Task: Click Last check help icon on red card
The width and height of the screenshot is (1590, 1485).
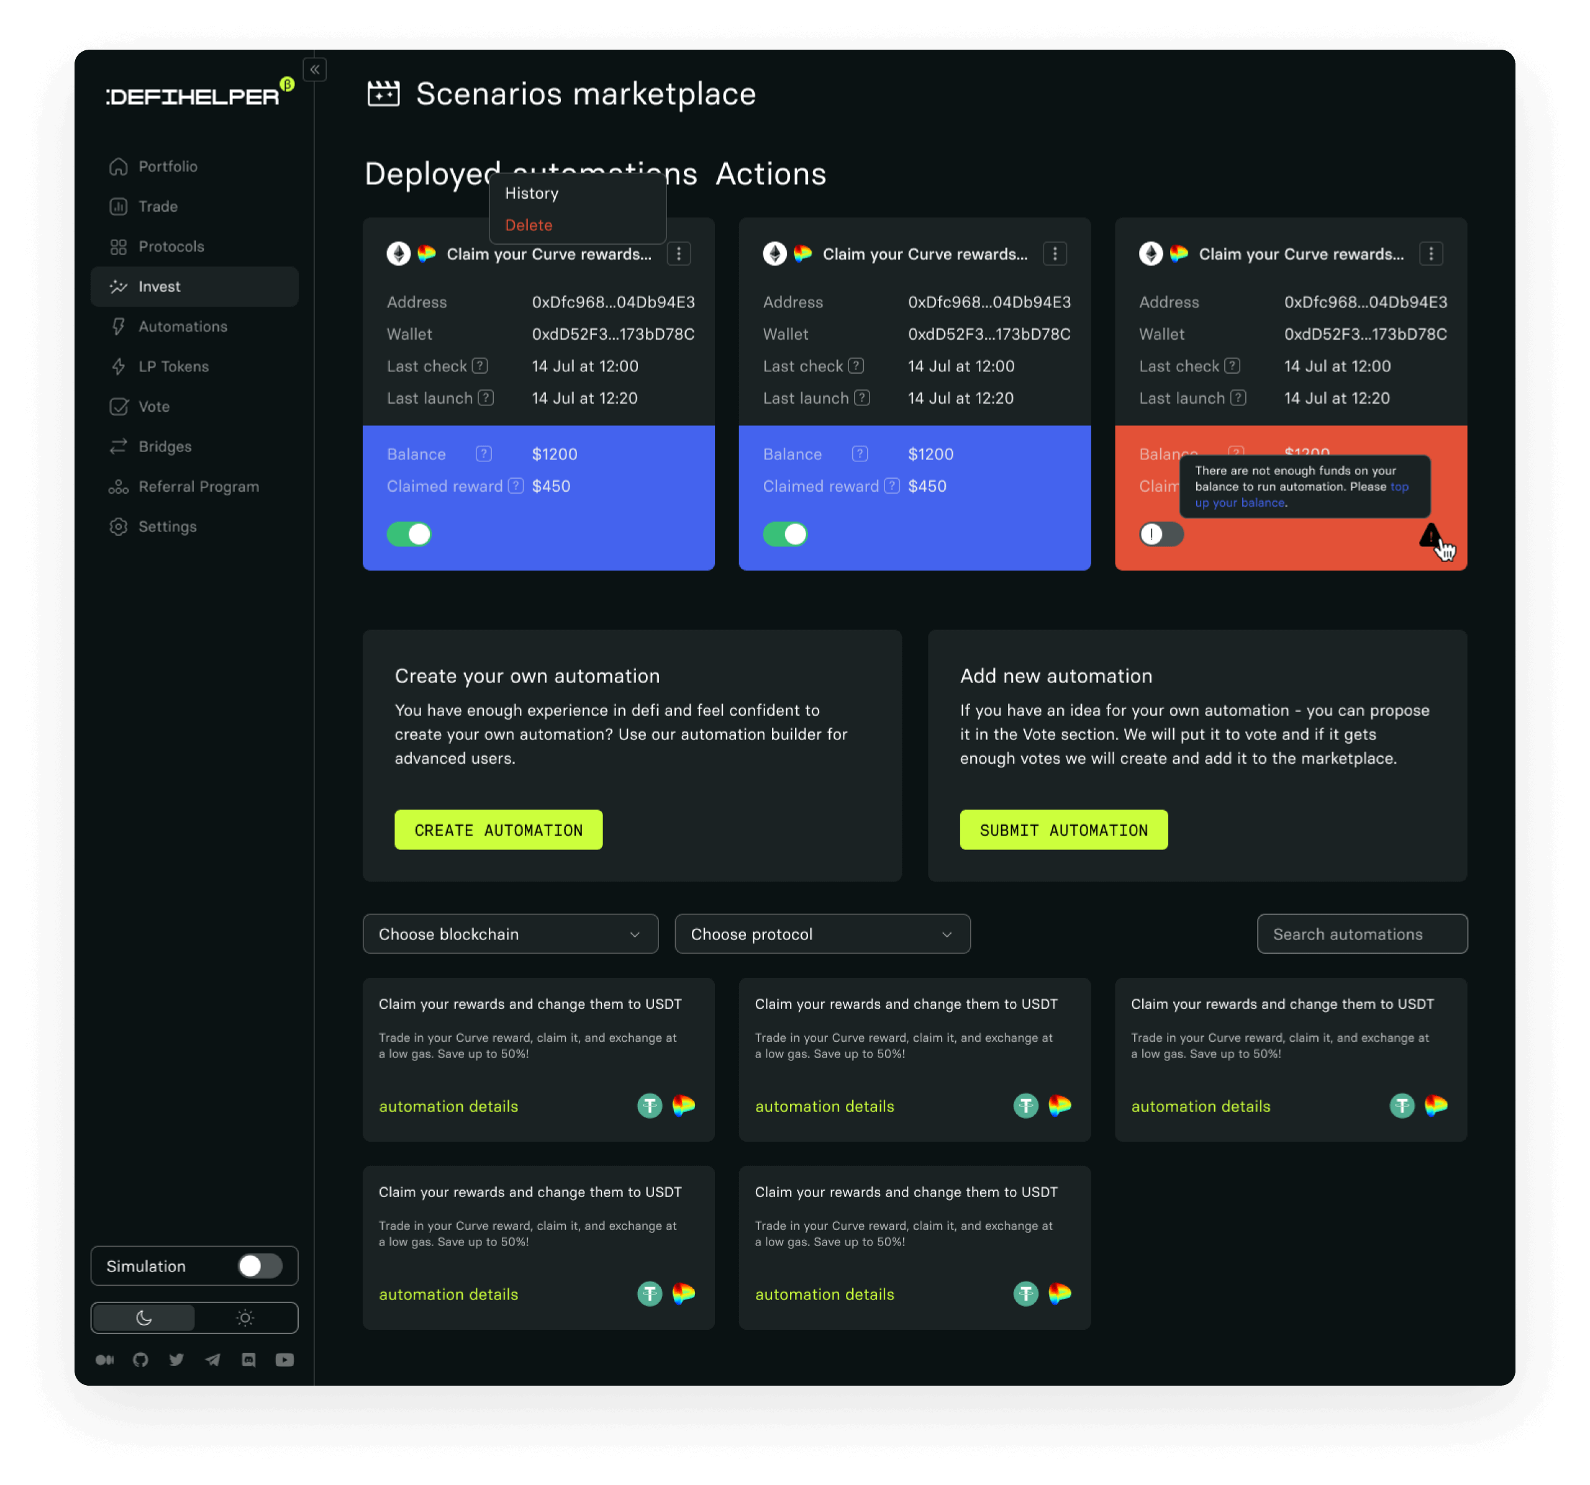Action: coord(1232,366)
